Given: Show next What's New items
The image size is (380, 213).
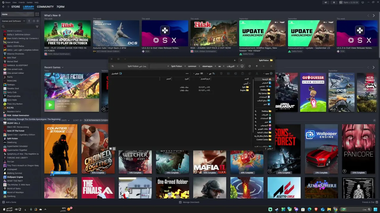Looking at the screenshot, I should pyautogui.click(x=374, y=15).
